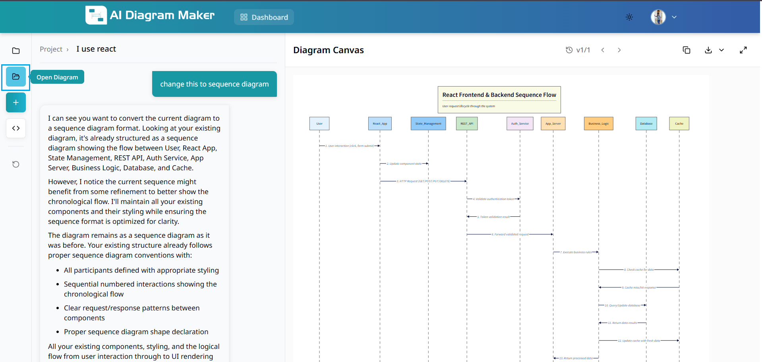Click the 'change this to sequence diagram' message
Image resolution: width=762 pixels, height=362 pixels.
[214, 84]
